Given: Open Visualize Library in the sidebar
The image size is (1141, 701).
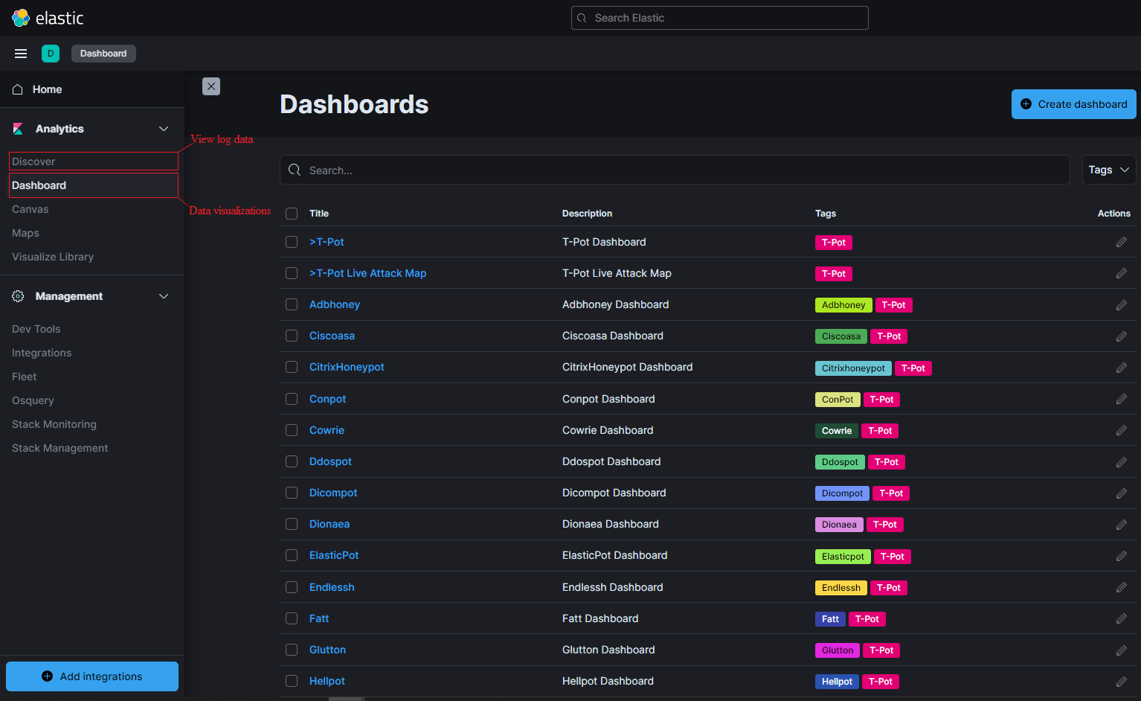Looking at the screenshot, I should click(x=53, y=257).
